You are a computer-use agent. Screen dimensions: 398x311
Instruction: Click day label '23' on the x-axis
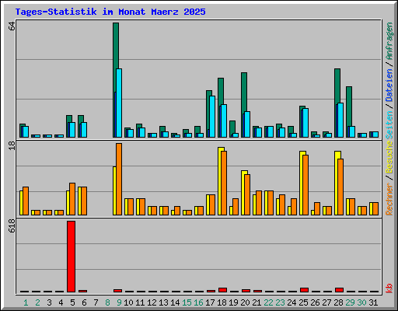pyautogui.click(x=280, y=302)
